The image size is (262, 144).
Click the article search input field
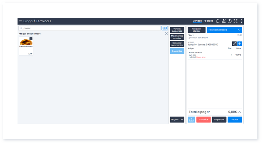pyautogui.click(x=90, y=28)
